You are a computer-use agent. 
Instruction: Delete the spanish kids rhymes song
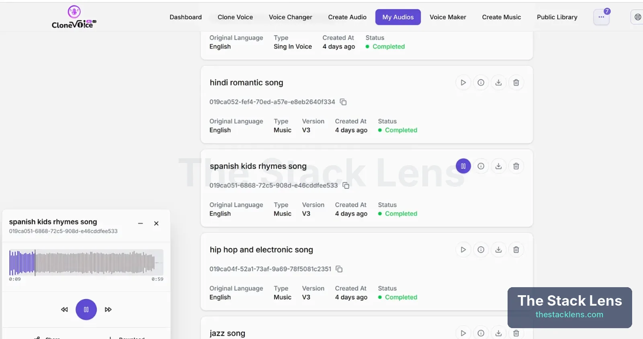516,166
